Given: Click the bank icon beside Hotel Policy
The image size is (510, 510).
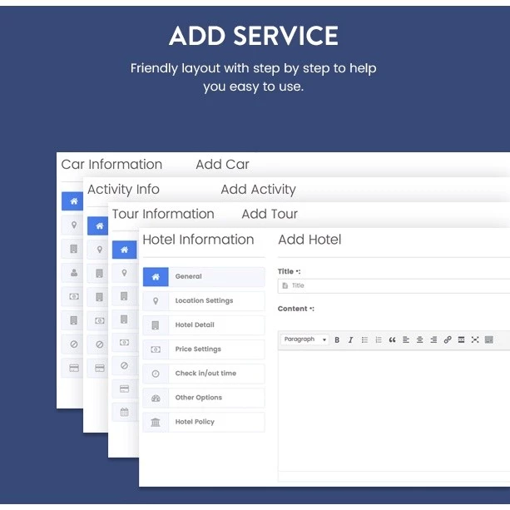Looking at the screenshot, I should click(x=156, y=422).
